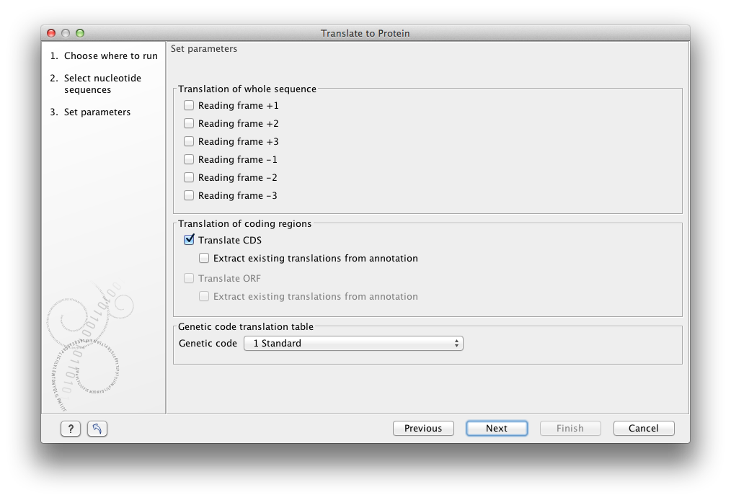This screenshot has height=500, width=731.
Task: Tick Reading frame +3 checkbox
Action: [x=189, y=141]
